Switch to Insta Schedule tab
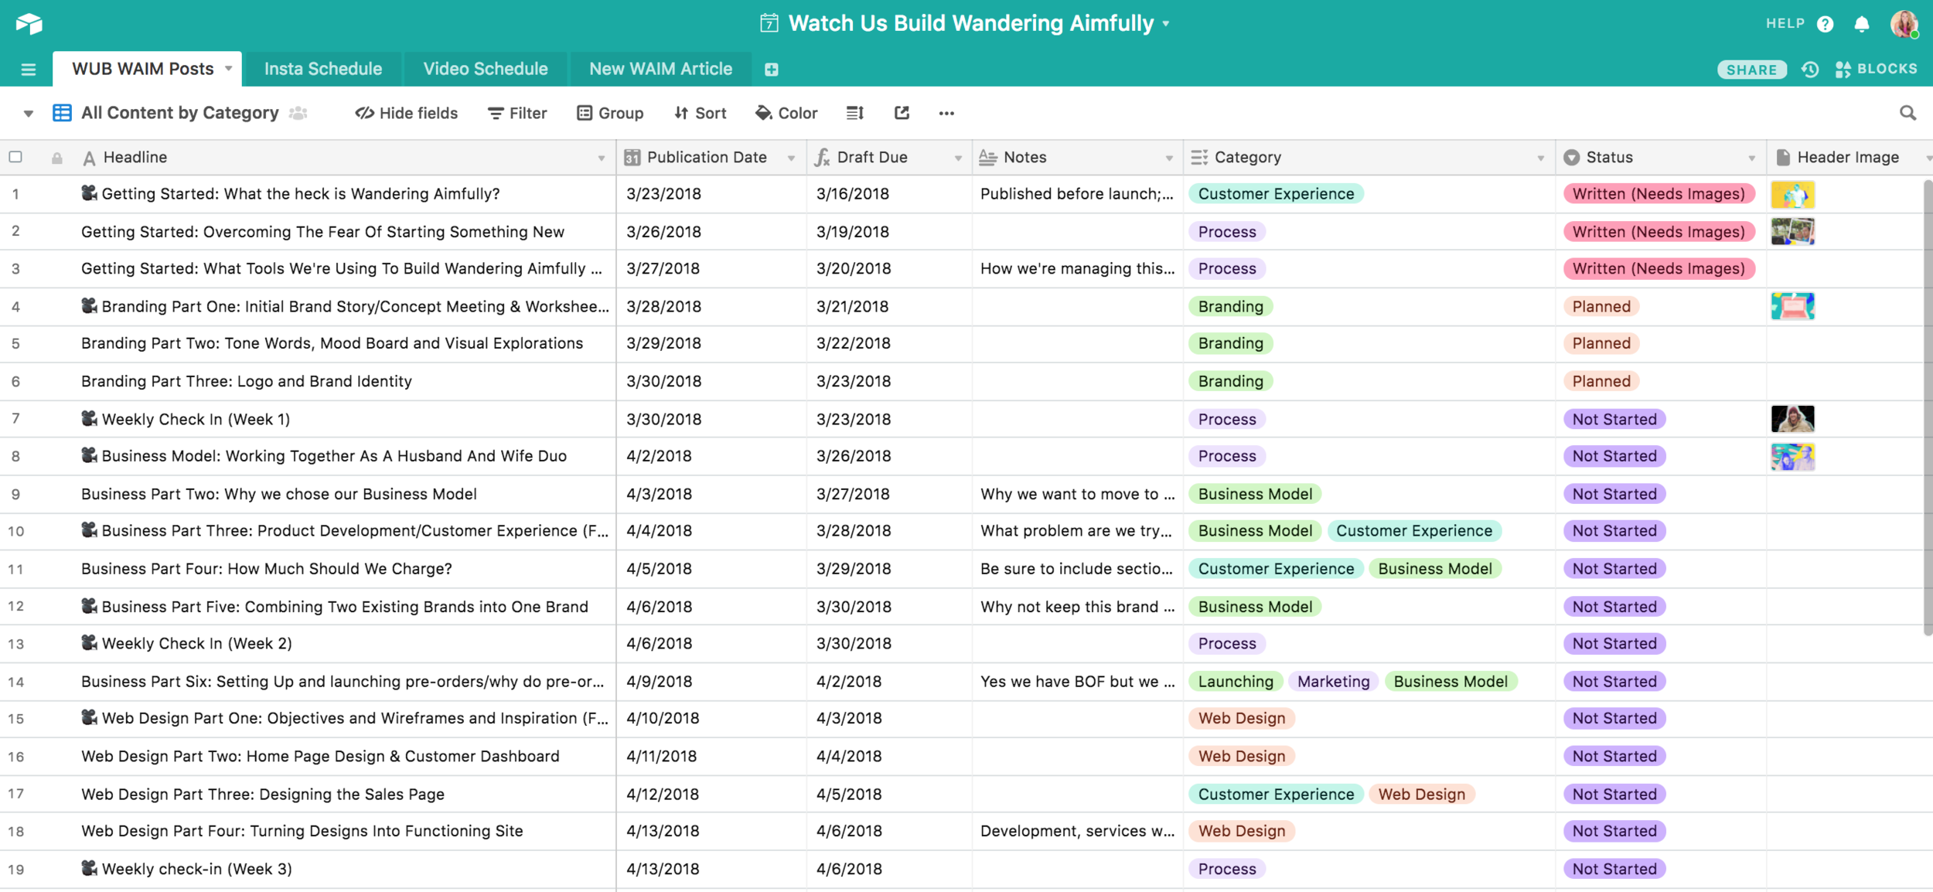 323,69
